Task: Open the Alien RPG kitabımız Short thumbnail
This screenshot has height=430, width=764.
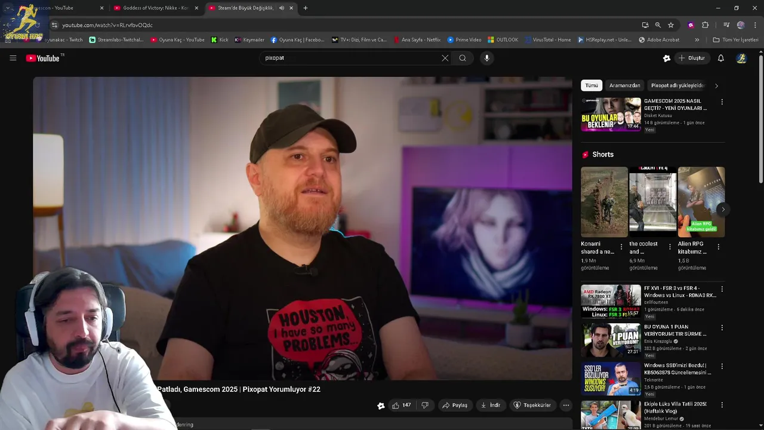Action: coord(701,202)
